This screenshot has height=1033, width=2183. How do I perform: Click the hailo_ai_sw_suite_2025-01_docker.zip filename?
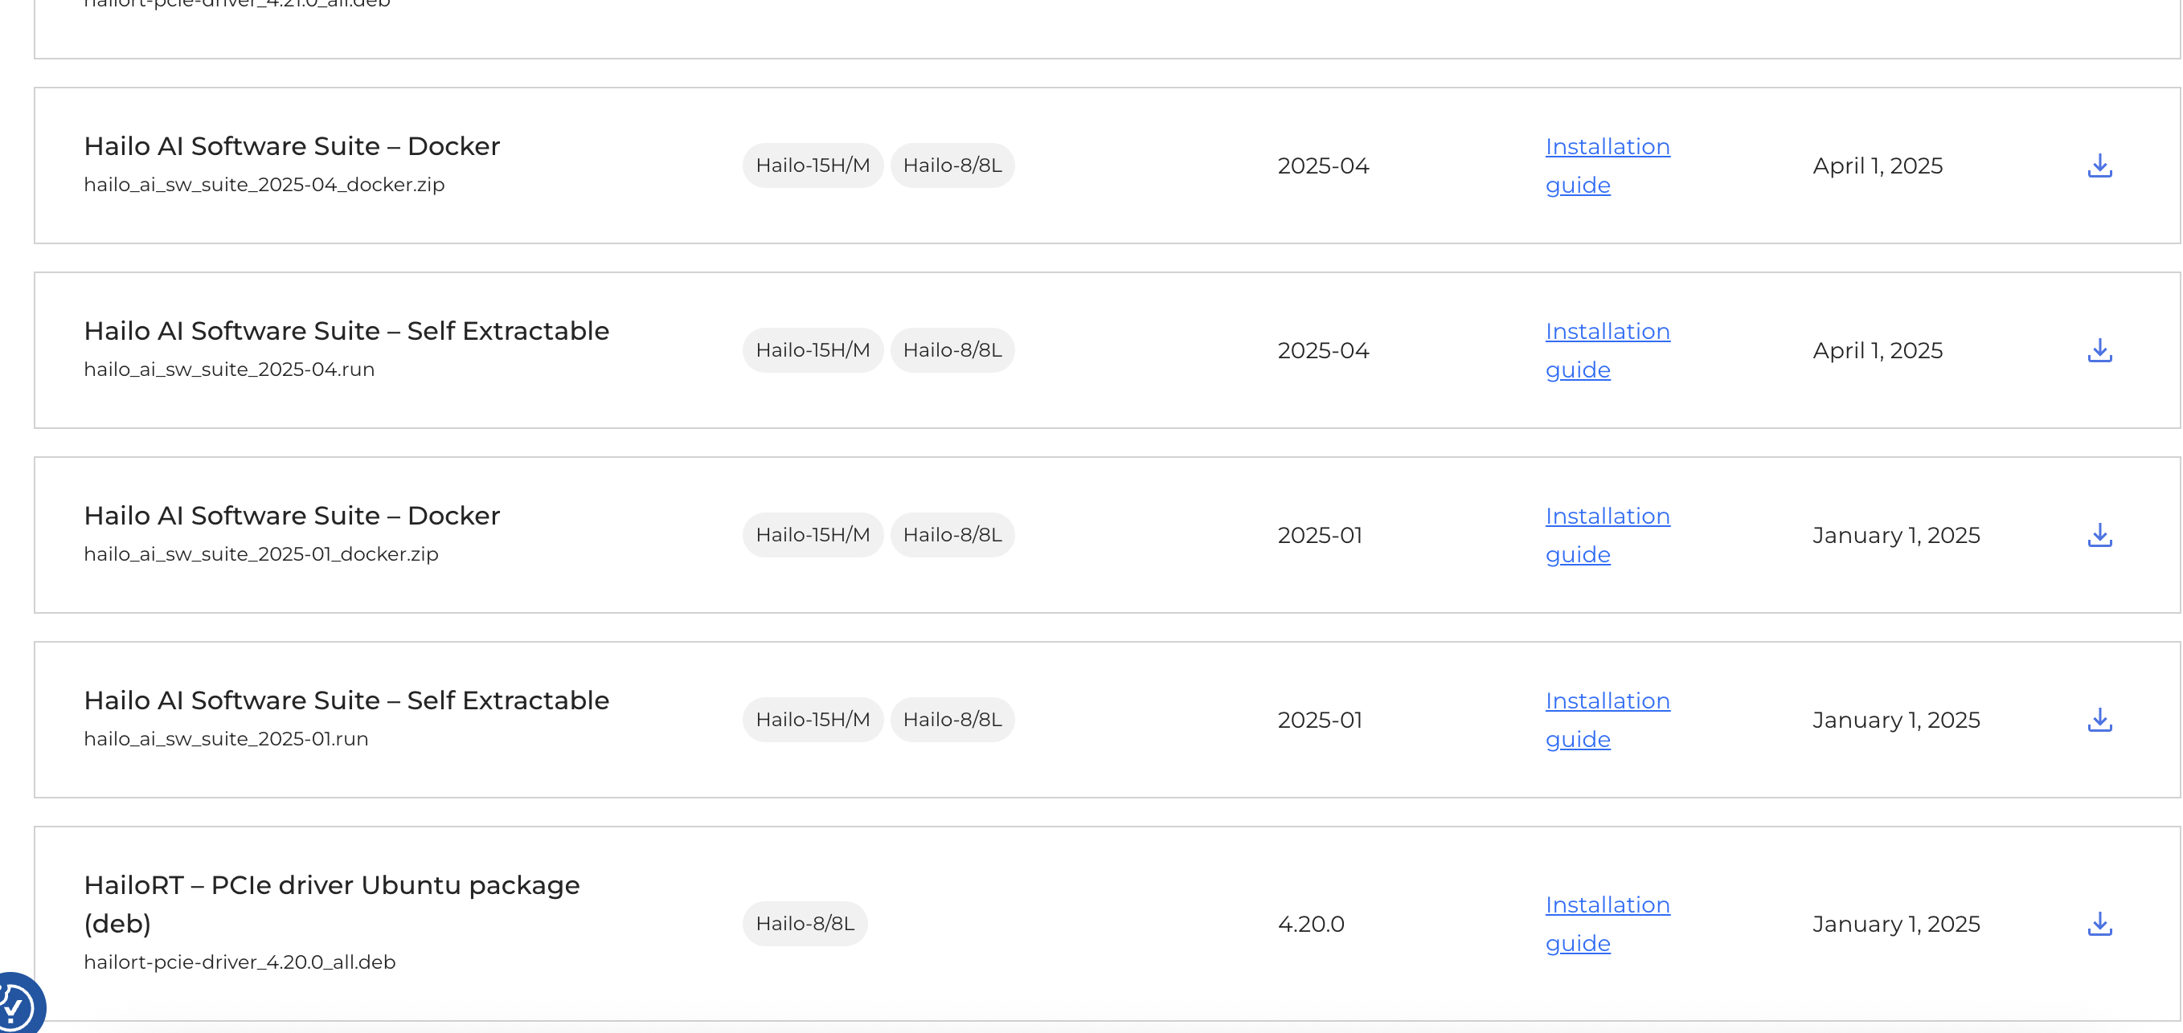[261, 554]
